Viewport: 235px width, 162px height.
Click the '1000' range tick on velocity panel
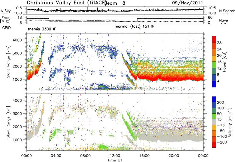(x=17, y=140)
